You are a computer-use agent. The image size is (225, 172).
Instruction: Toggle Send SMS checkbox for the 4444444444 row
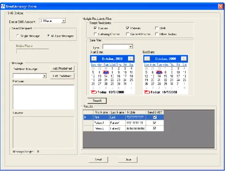(155, 128)
